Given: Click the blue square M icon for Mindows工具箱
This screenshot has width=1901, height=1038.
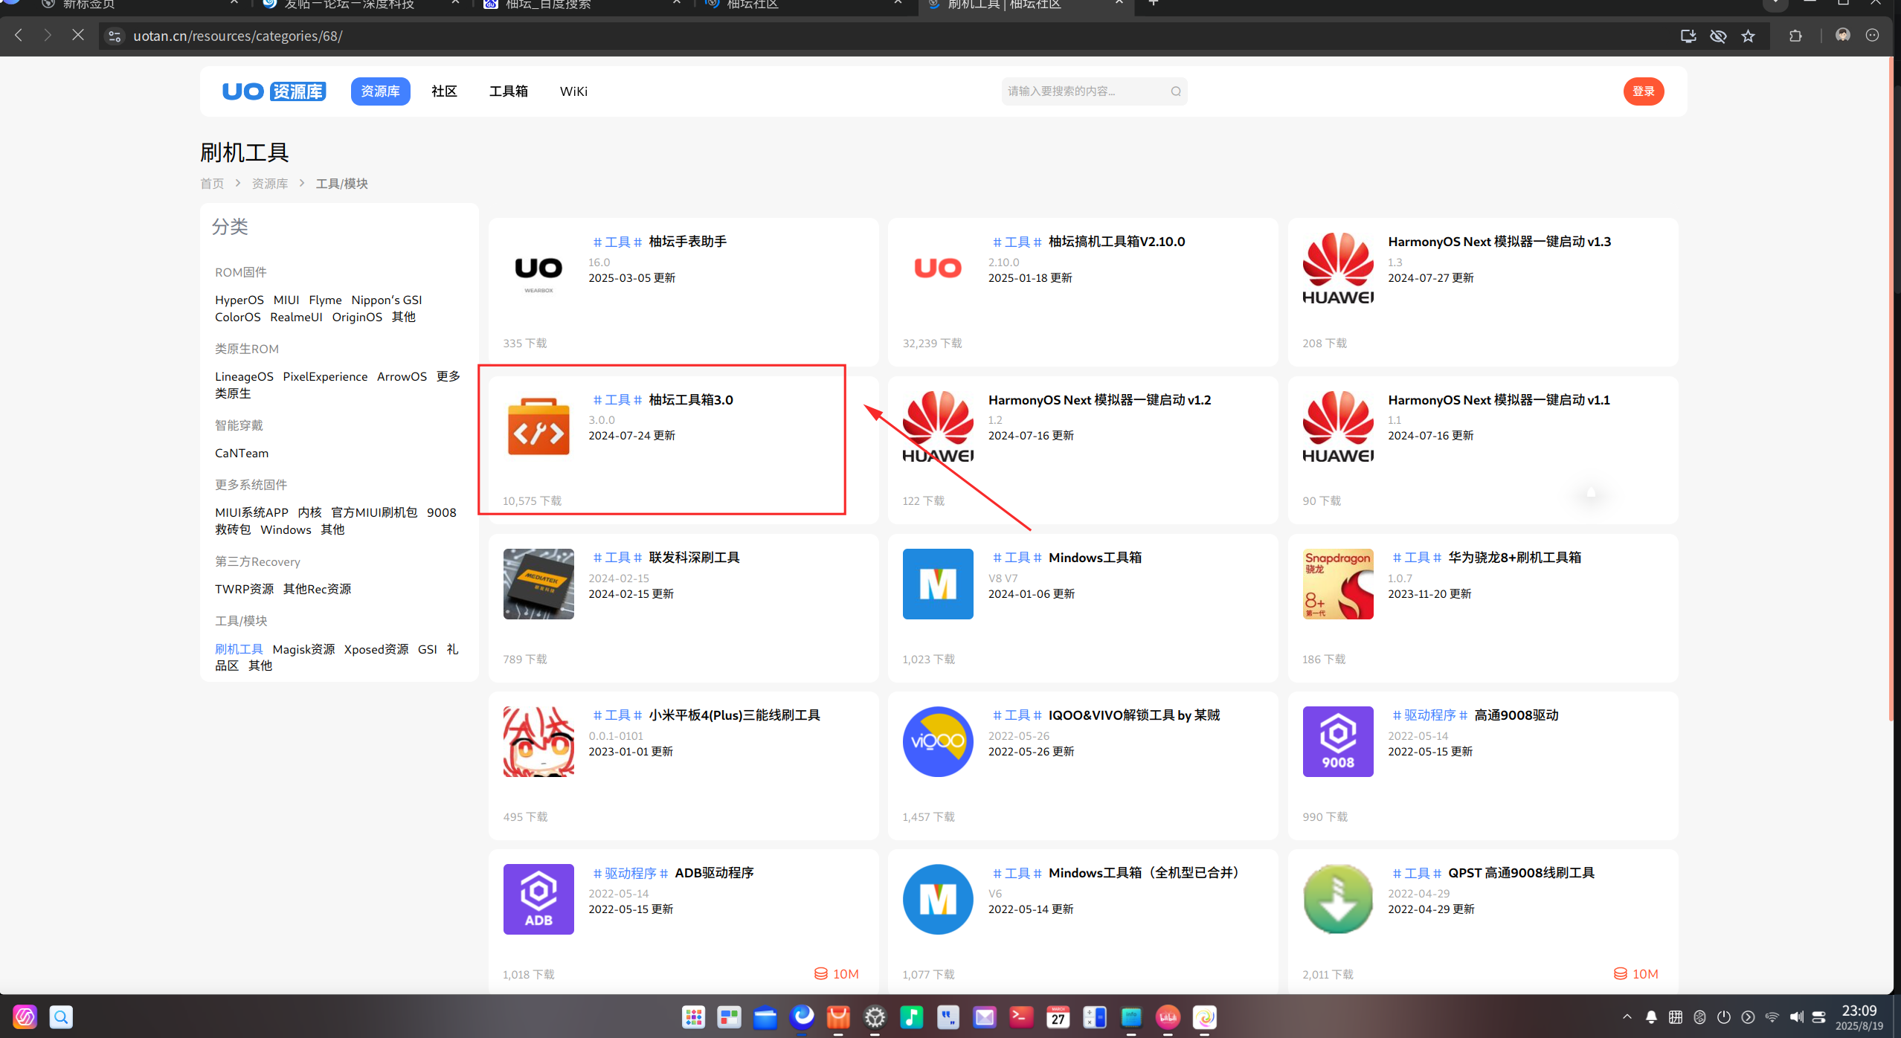Looking at the screenshot, I should (938, 584).
